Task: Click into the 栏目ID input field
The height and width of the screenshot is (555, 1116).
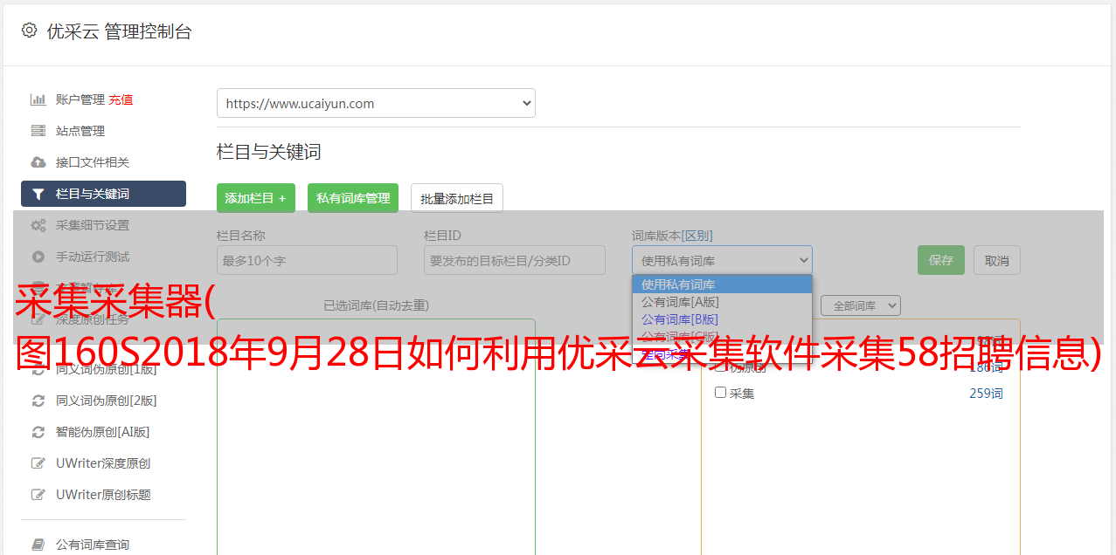Action: [515, 260]
